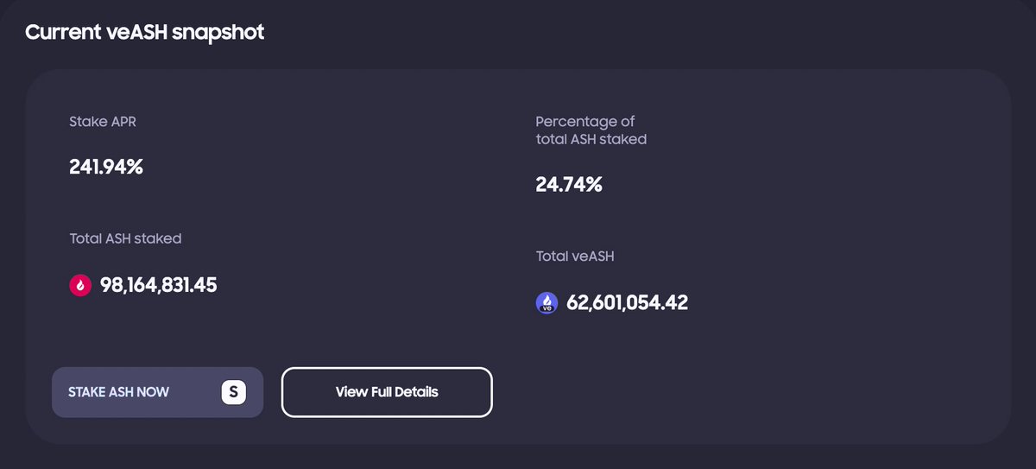Image resolution: width=1036 pixels, height=469 pixels.
Task: Select the 24.74% staked percentage value
Action: [x=569, y=184]
